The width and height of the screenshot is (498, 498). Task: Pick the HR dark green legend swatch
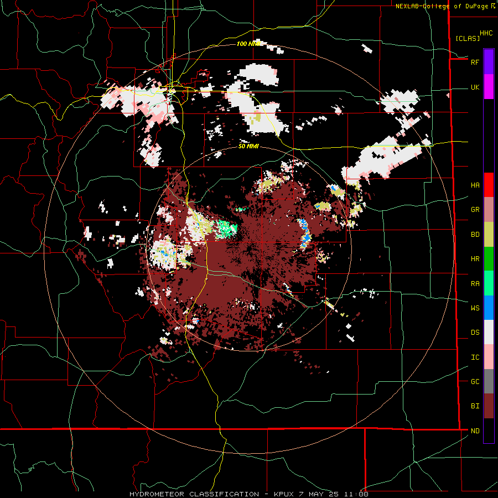[489, 258]
